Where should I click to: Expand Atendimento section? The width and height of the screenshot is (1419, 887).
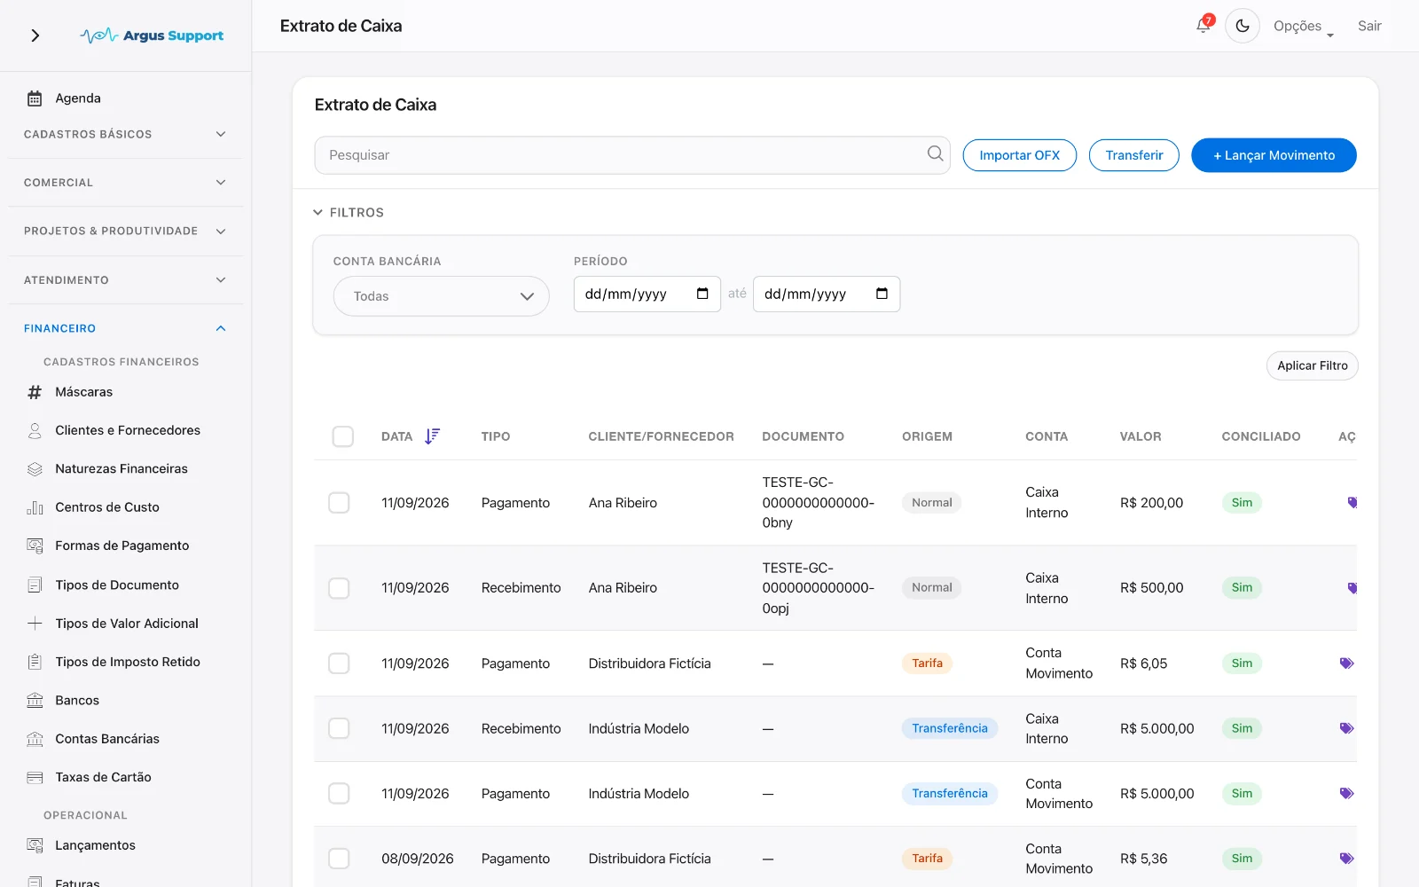click(x=125, y=280)
